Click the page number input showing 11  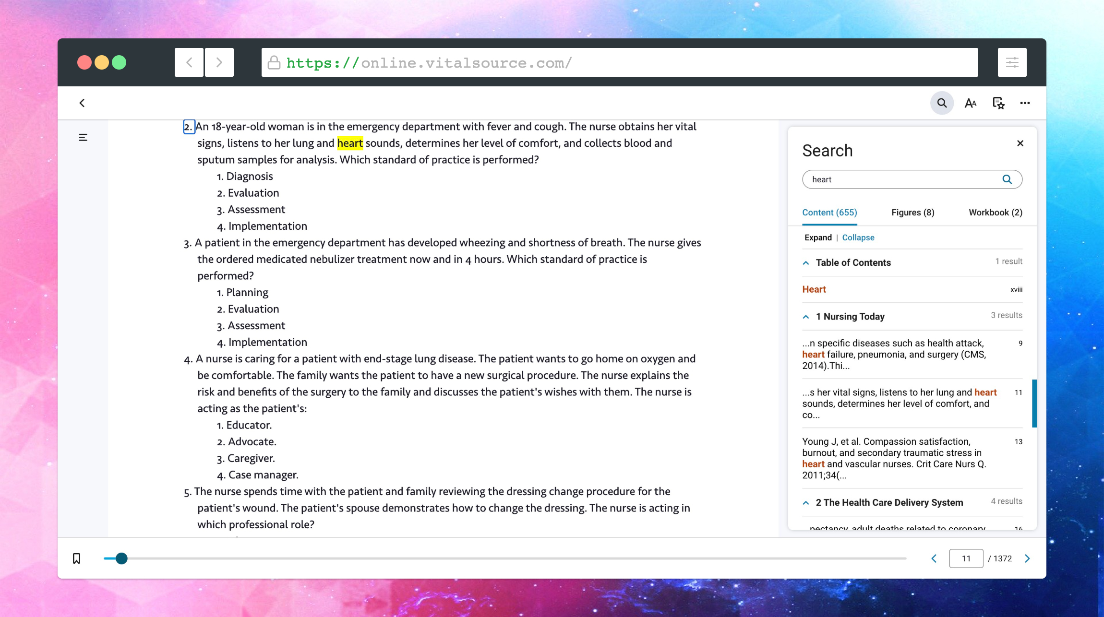pos(966,558)
